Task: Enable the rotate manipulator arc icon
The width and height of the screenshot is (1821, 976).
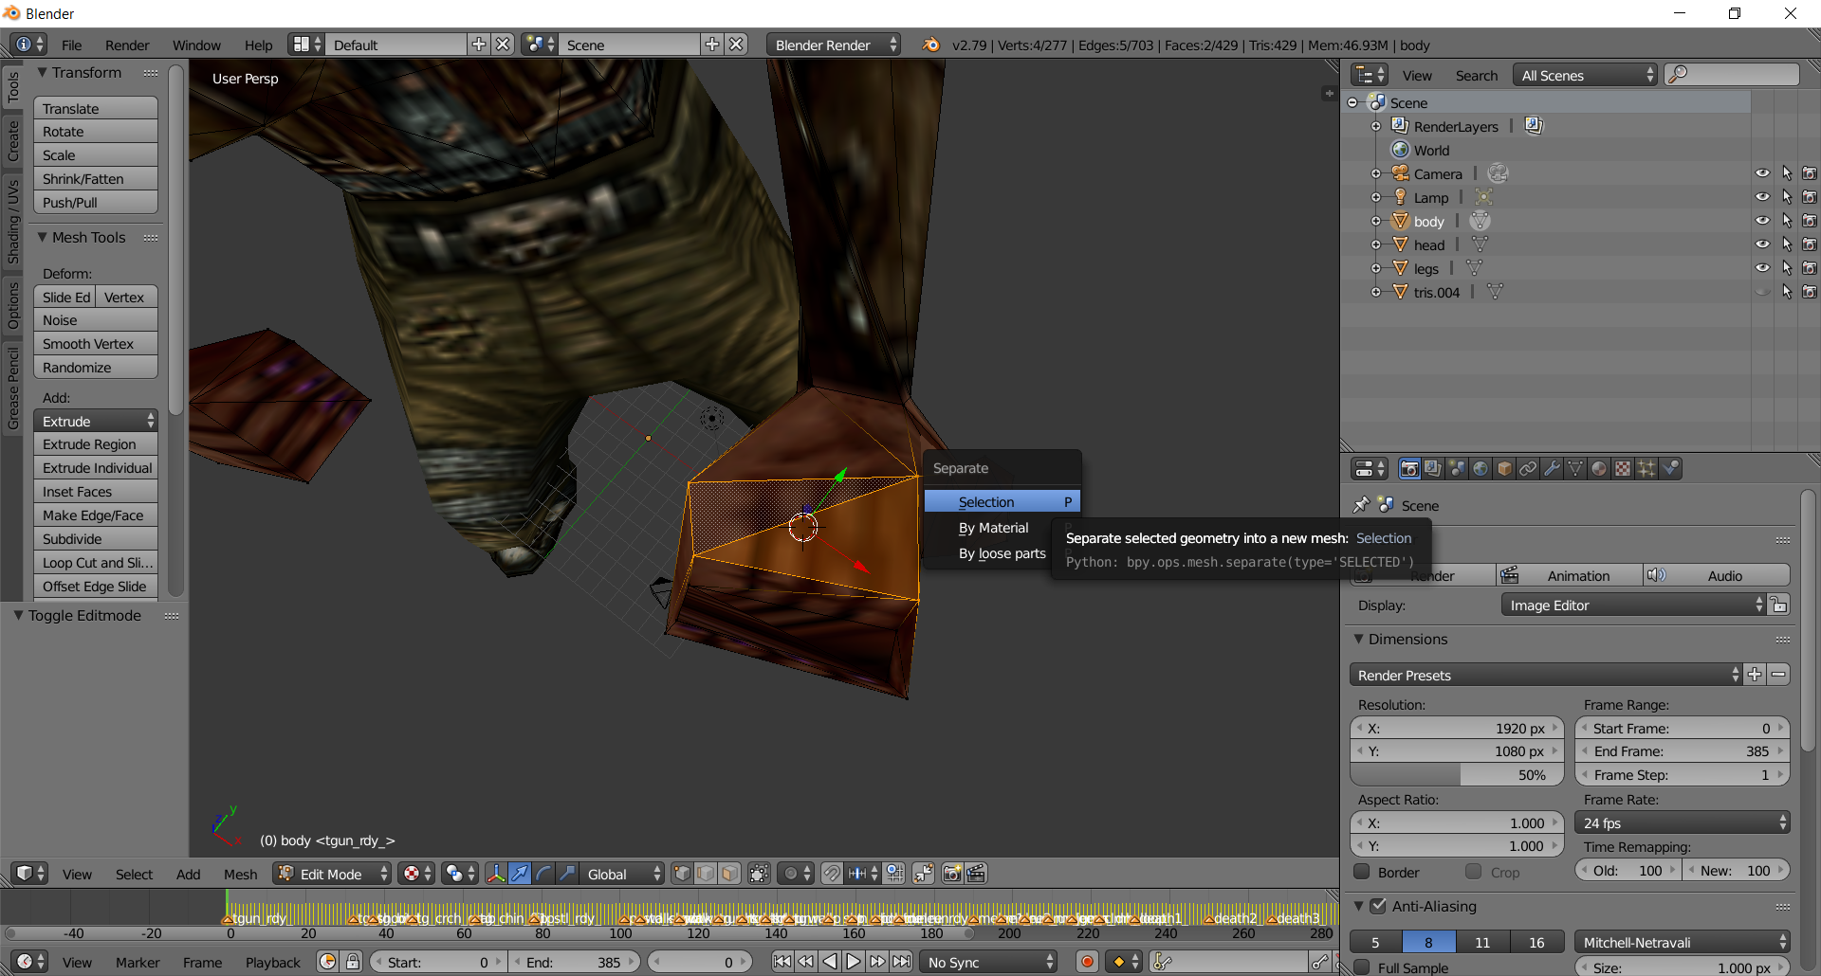Action: [x=543, y=874]
